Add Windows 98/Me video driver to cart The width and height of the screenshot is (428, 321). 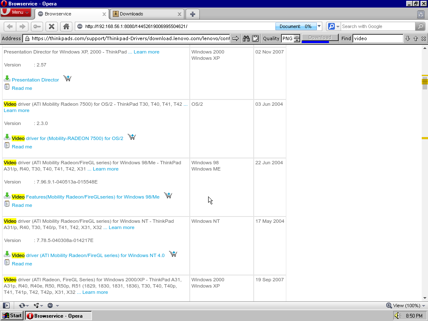point(168,196)
